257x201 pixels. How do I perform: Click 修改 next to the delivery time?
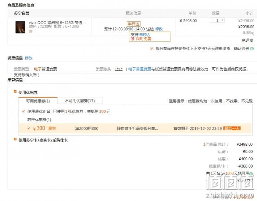tap(159, 29)
